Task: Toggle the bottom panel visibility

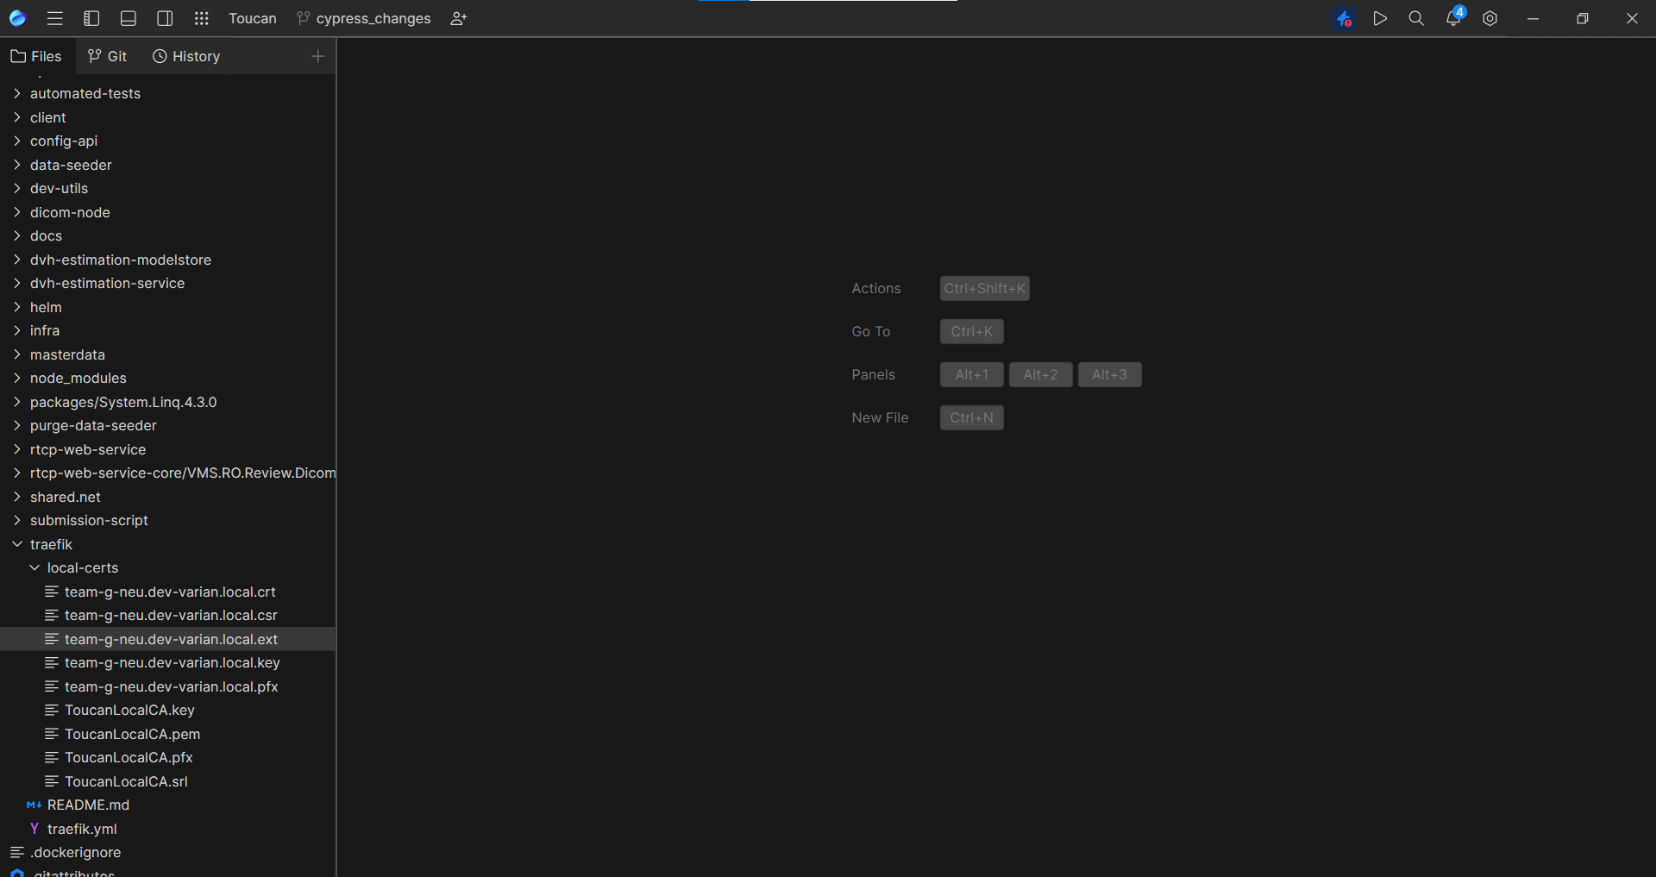Action: point(128,18)
